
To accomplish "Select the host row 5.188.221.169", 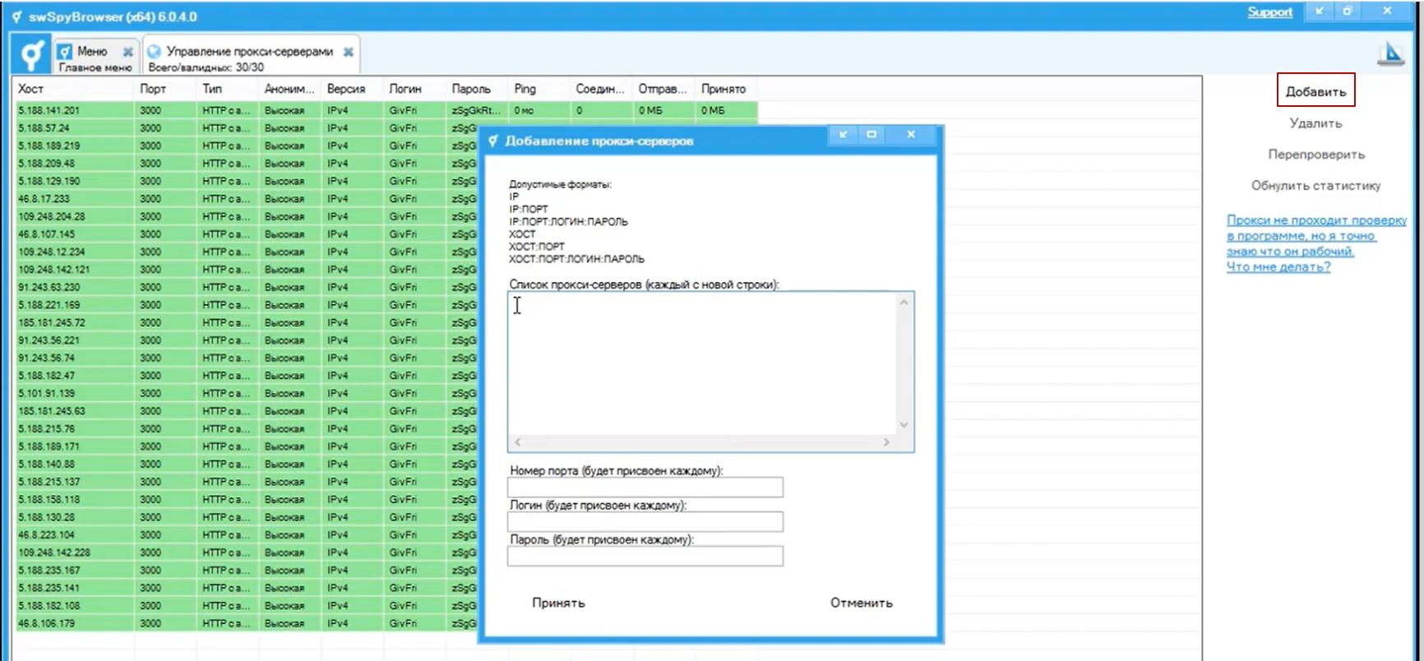I will pyautogui.click(x=247, y=305).
